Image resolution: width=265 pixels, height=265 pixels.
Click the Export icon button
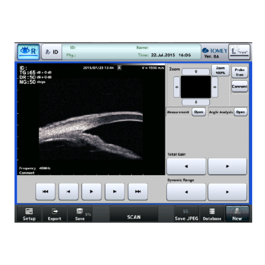(x=54, y=214)
